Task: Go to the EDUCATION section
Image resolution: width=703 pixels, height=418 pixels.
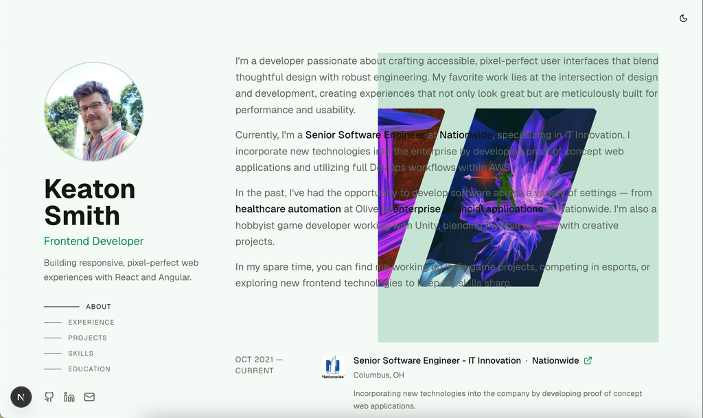Action: 90,369
